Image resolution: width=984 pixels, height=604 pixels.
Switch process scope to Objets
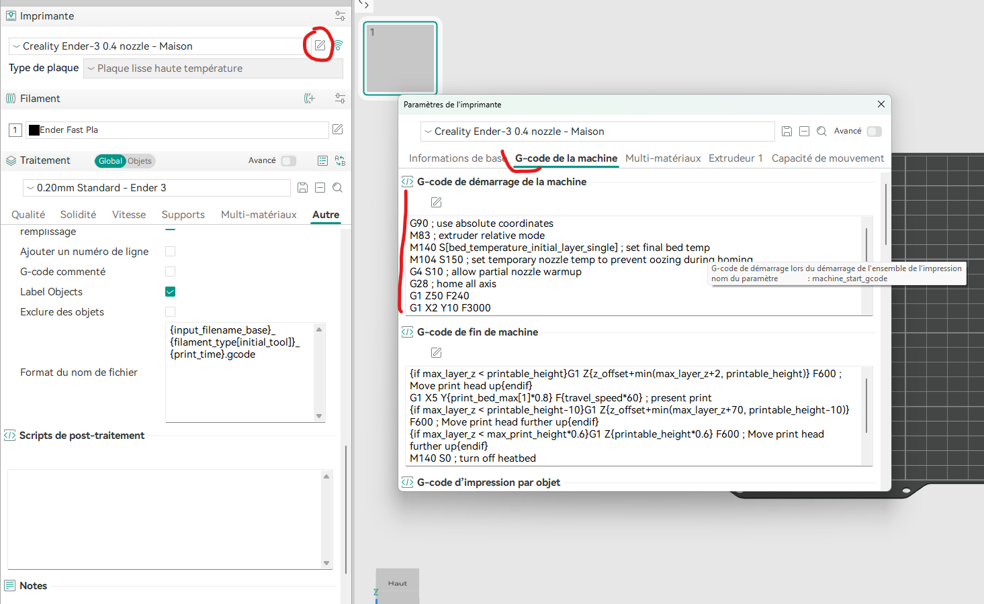point(140,161)
